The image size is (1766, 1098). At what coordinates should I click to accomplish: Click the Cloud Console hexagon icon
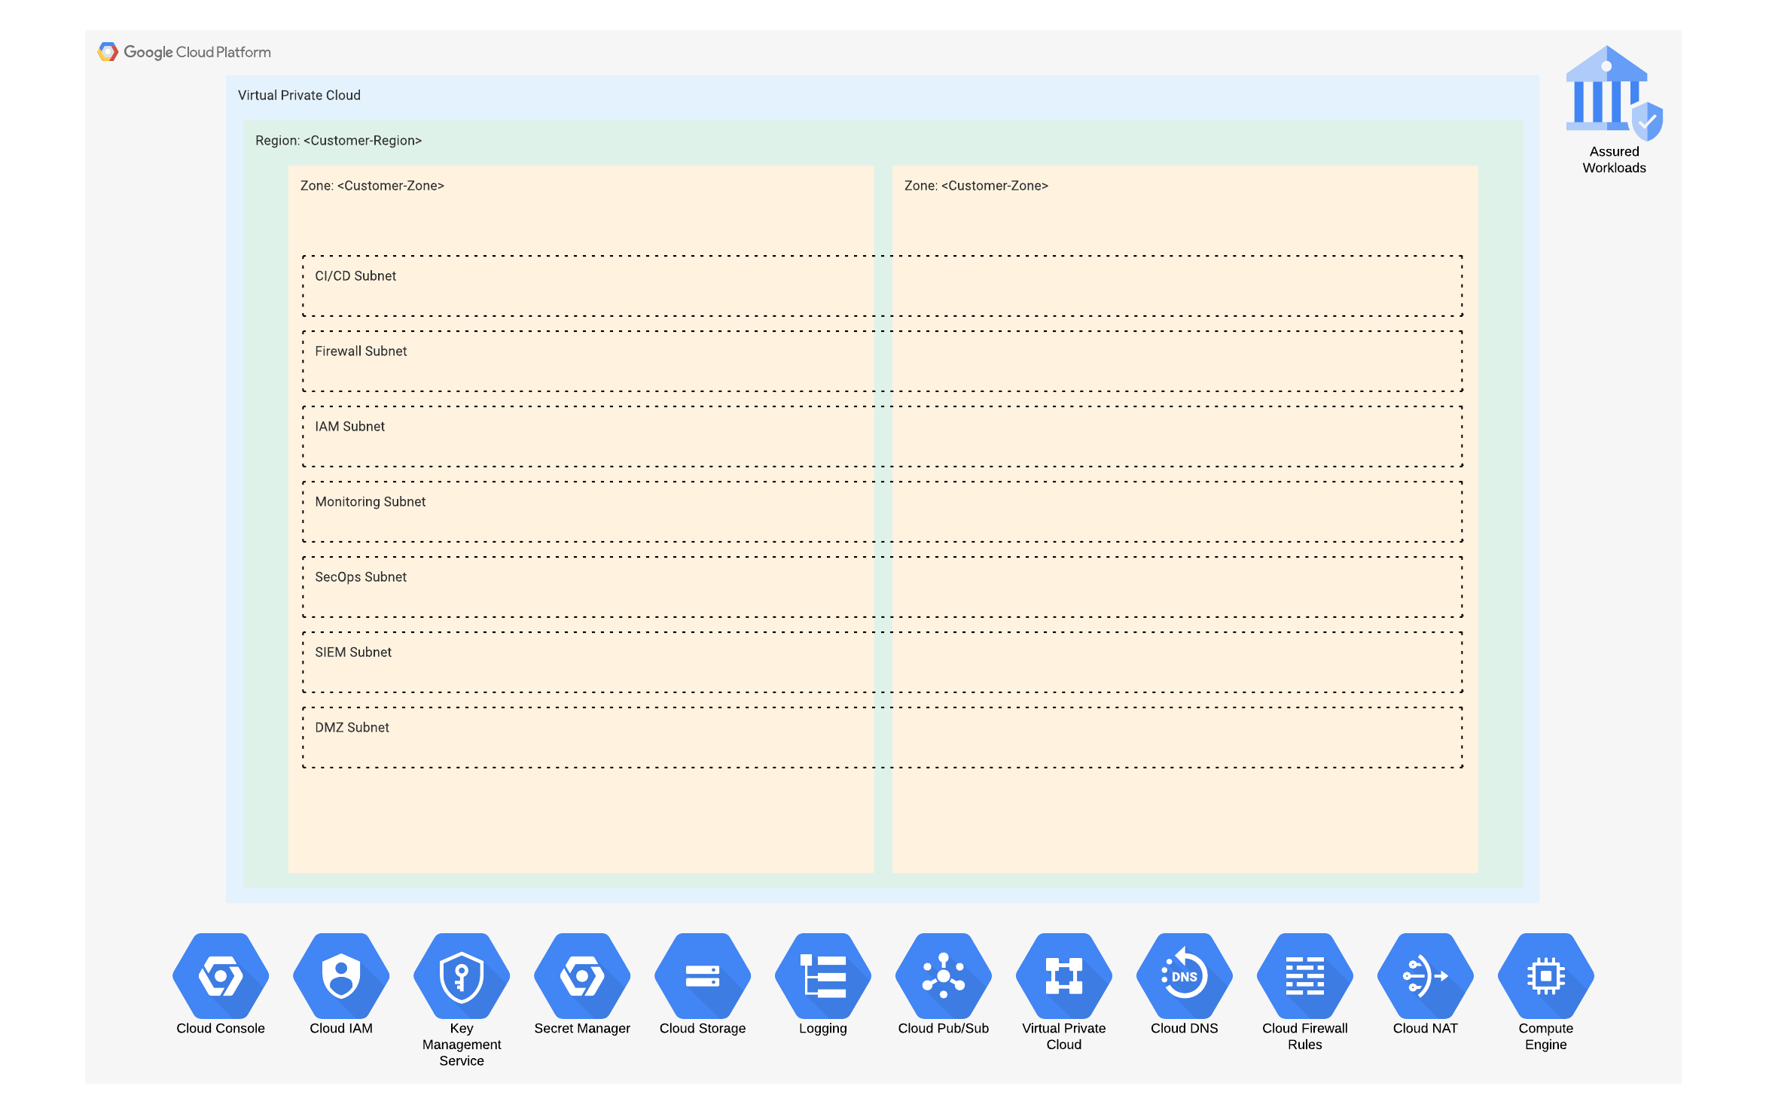click(x=221, y=976)
